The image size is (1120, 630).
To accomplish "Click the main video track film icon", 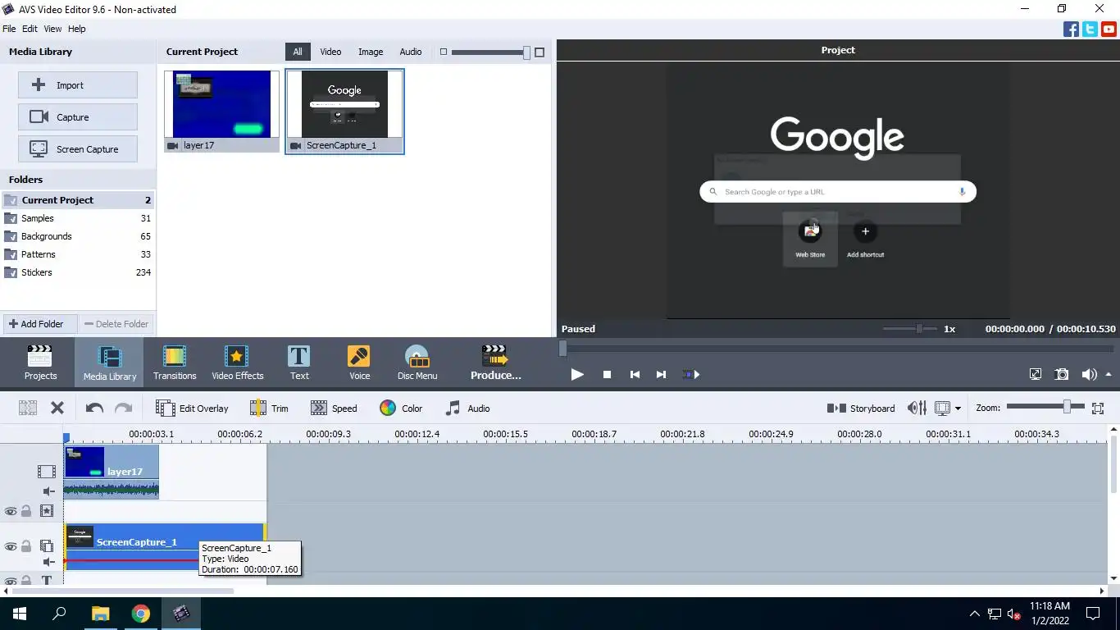I will pos(47,472).
